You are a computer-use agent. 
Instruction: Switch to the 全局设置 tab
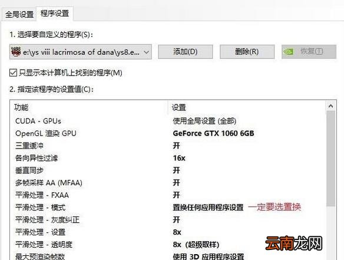click(19, 15)
